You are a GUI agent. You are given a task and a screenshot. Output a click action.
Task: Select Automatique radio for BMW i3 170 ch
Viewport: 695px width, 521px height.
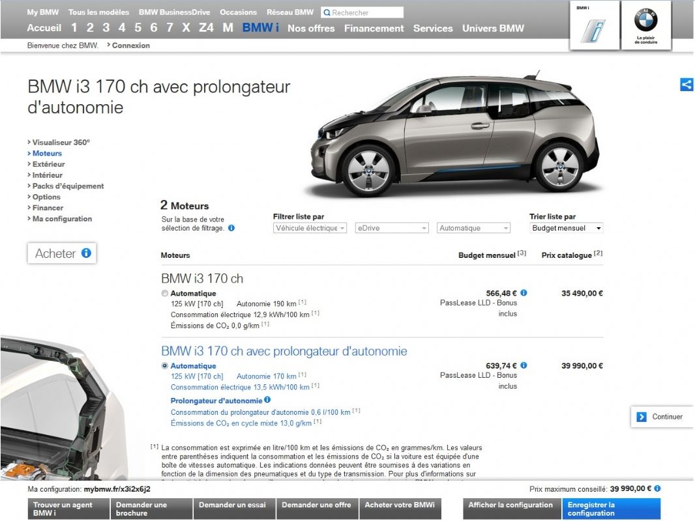coord(165,293)
